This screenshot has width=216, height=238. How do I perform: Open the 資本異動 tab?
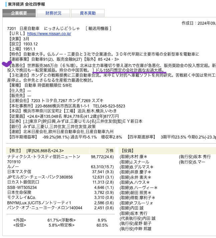click(x=88, y=13)
